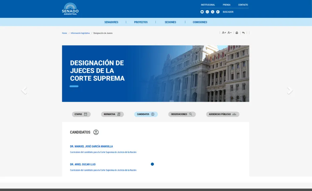Increase font size with A+ icon
Image resolution: width=312 pixels, height=191 pixels.
(x=224, y=33)
